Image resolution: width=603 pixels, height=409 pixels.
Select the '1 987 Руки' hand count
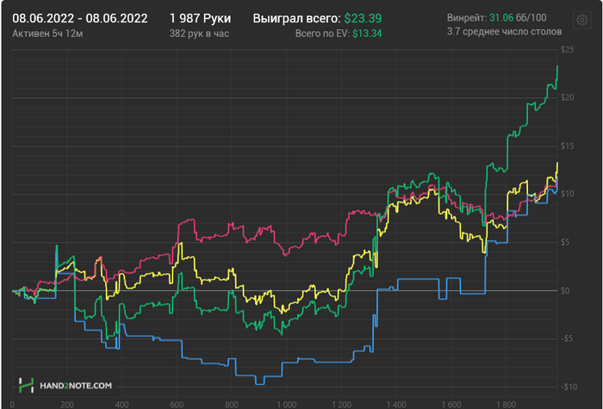pos(201,18)
